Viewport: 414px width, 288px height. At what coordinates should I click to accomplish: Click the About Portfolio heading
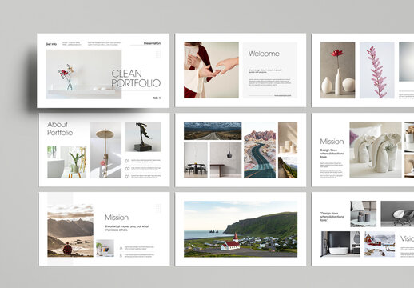click(x=60, y=128)
